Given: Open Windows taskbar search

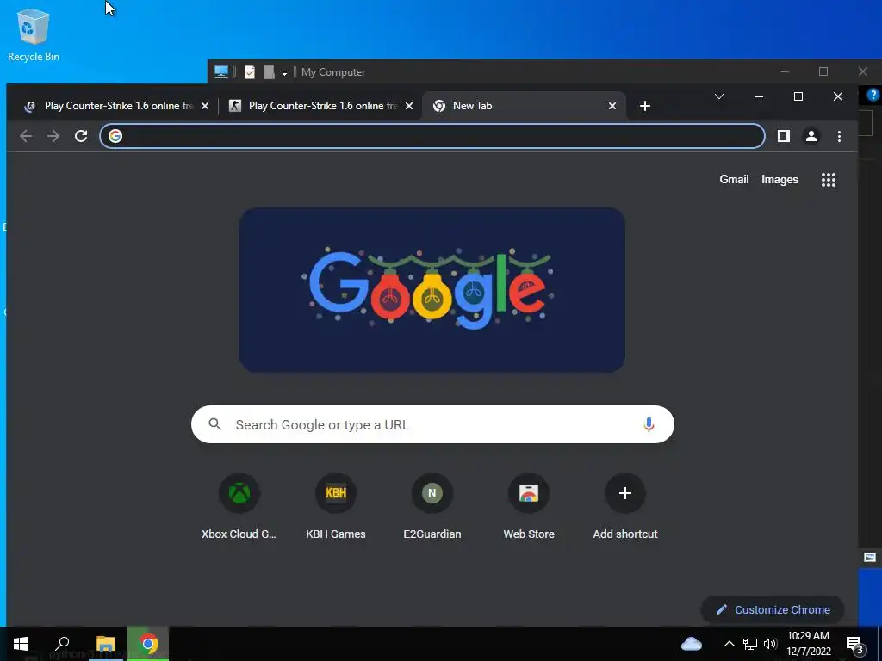Looking at the screenshot, I should click(x=62, y=644).
